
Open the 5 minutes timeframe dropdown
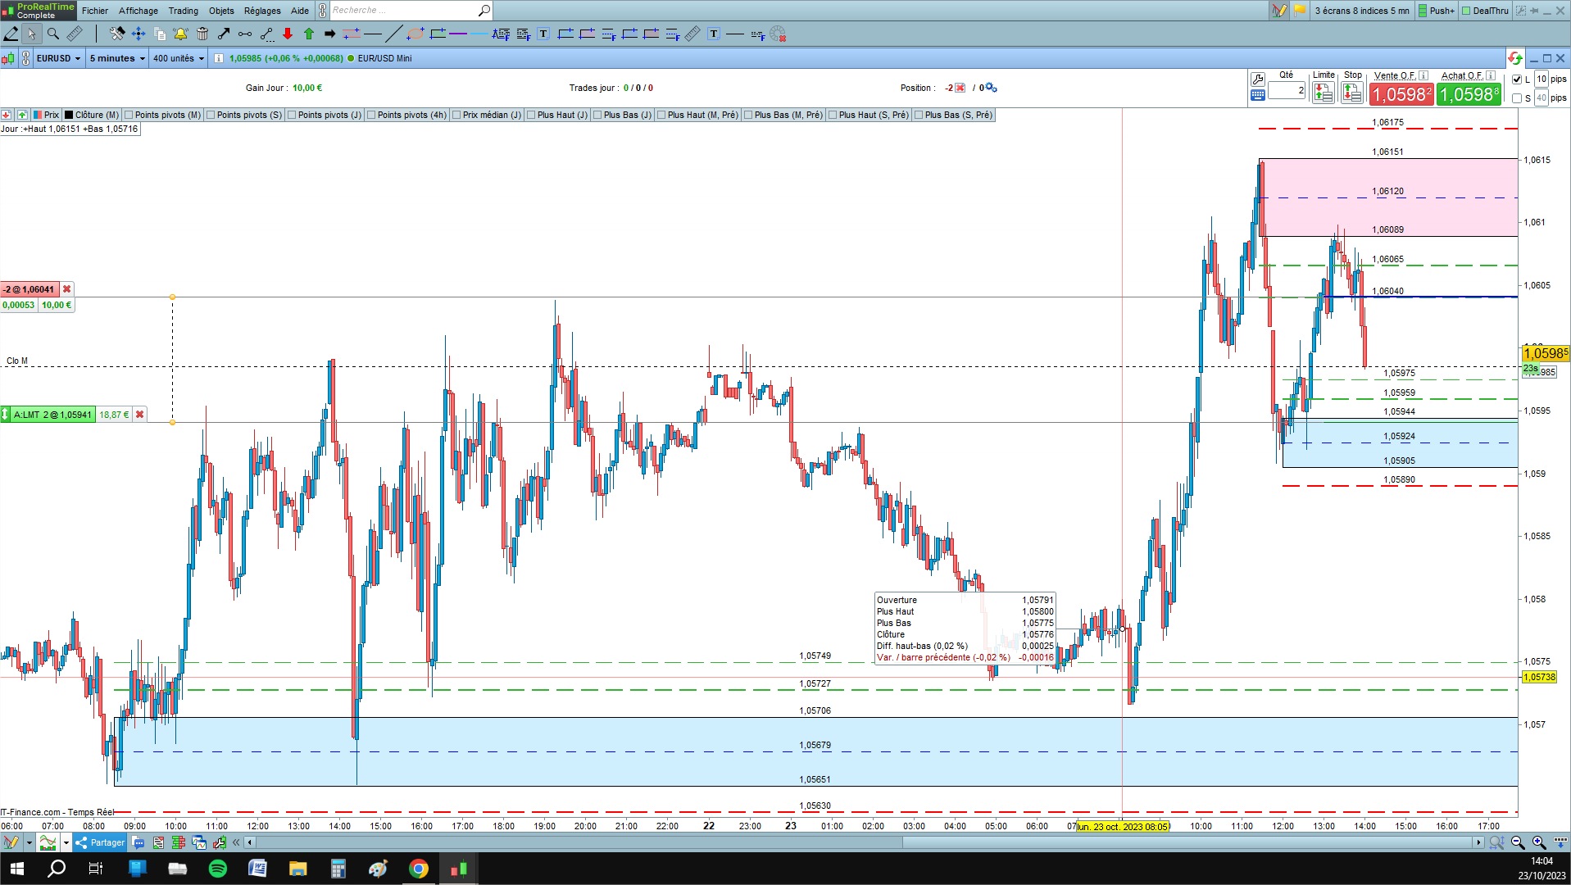pyautogui.click(x=117, y=58)
